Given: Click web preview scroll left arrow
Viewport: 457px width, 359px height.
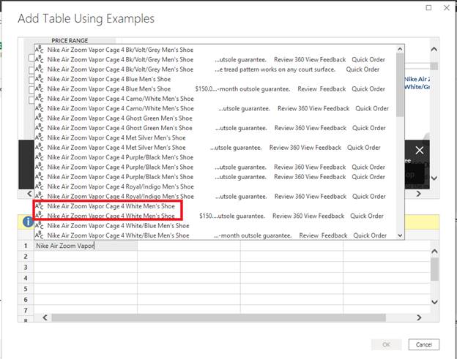Looking at the screenshot, I should click(29, 194).
